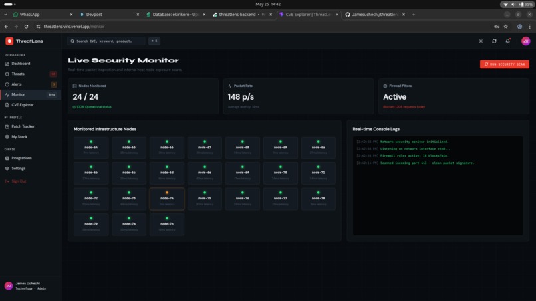Select the node-76 card

click(x=243, y=199)
